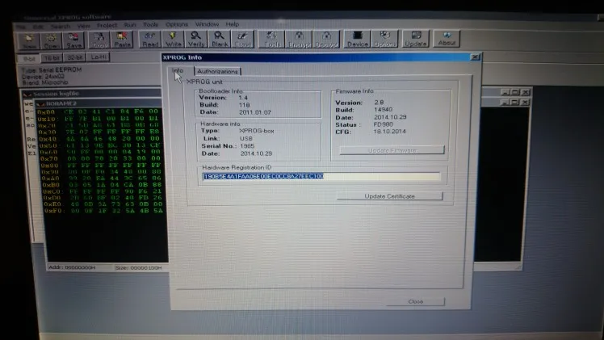
Task: Click Bootloader Date 2011.01.07
Action: point(255,112)
